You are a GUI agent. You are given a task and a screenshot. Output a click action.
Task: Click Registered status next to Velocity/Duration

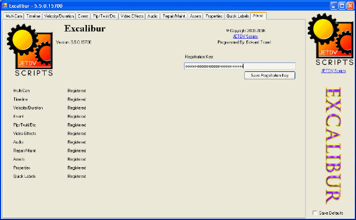click(77, 108)
